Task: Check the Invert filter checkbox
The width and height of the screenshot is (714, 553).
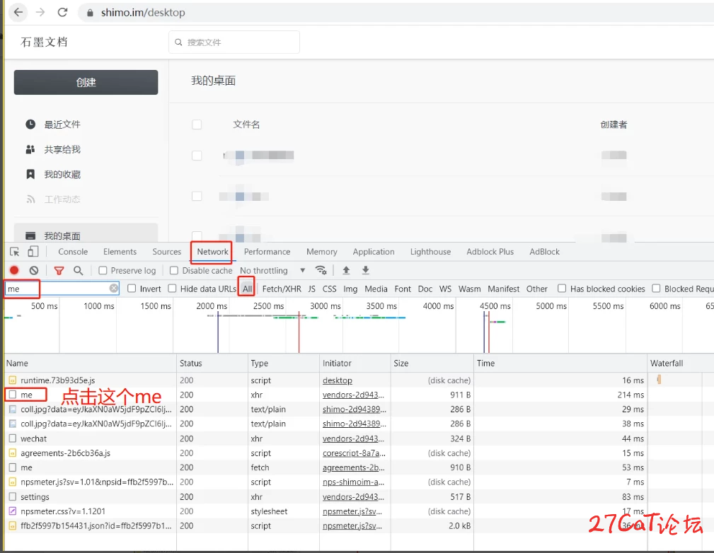Action: tap(132, 288)
